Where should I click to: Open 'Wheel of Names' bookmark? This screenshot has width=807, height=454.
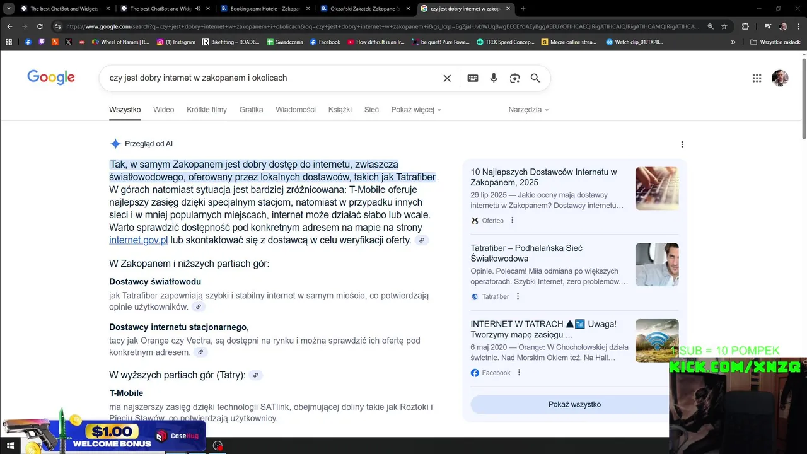pos(120,42)
